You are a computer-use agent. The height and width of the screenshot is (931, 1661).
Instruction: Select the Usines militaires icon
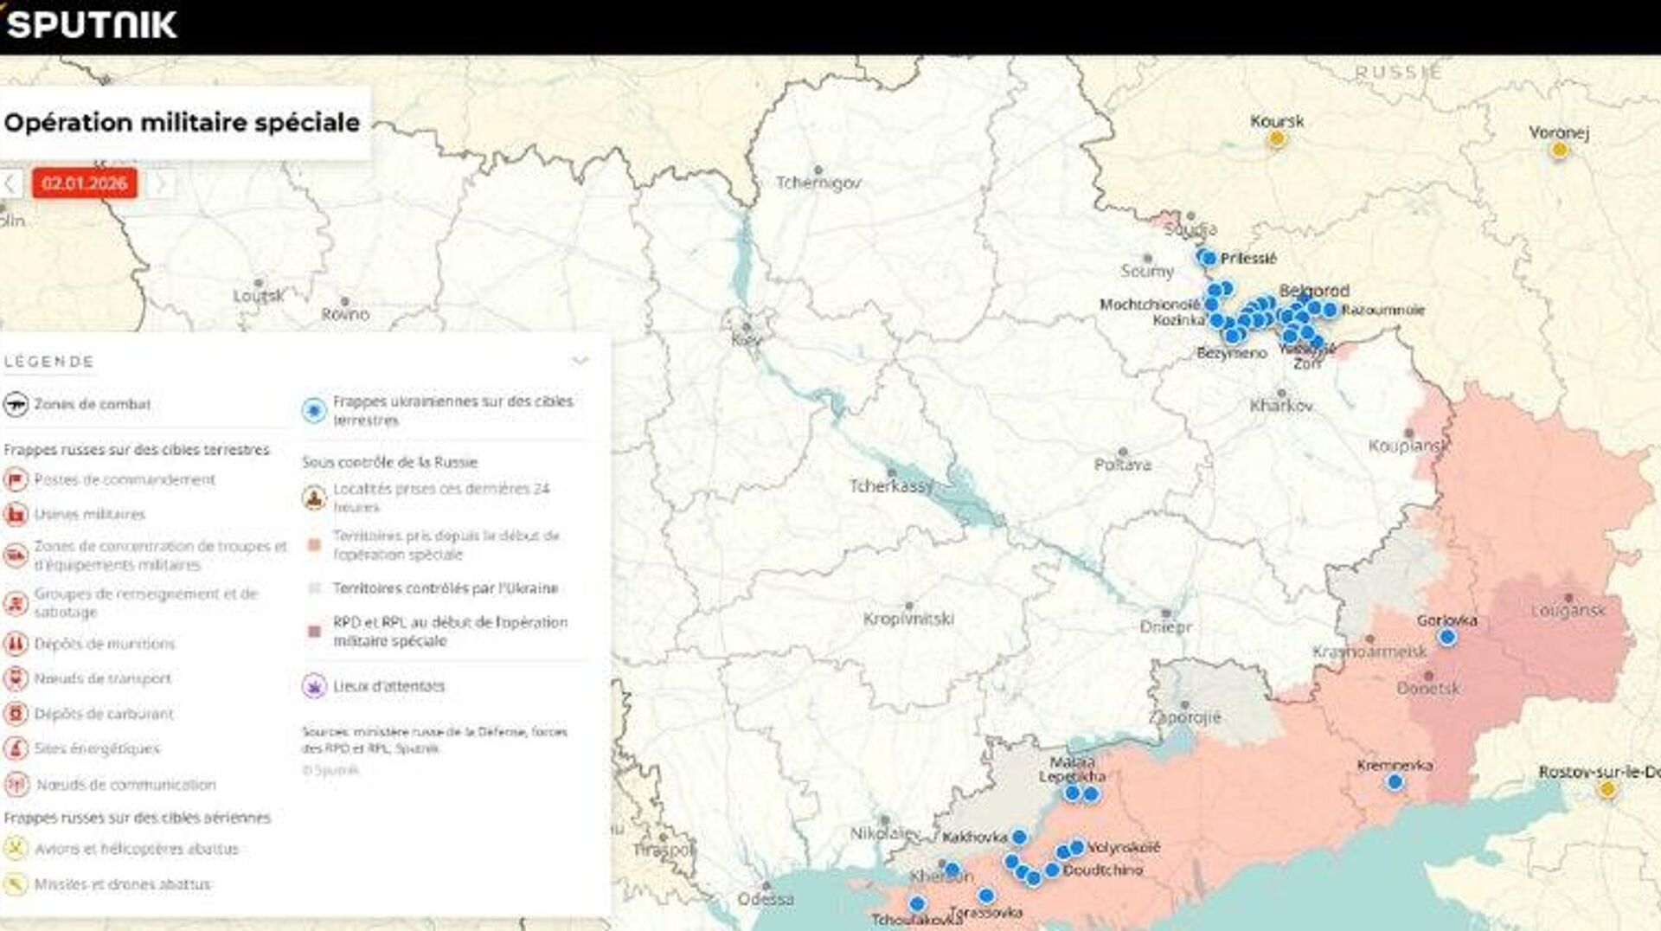[x=16, y=515]
